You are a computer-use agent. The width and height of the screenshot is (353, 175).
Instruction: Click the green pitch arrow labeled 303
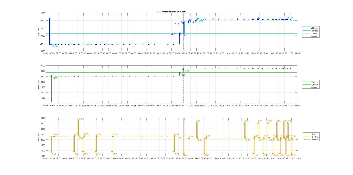pyautogui.click(x=51, y=88)
